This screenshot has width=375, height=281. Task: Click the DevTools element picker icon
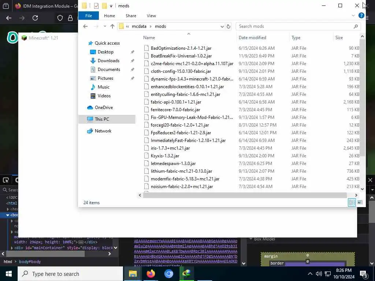6,180
